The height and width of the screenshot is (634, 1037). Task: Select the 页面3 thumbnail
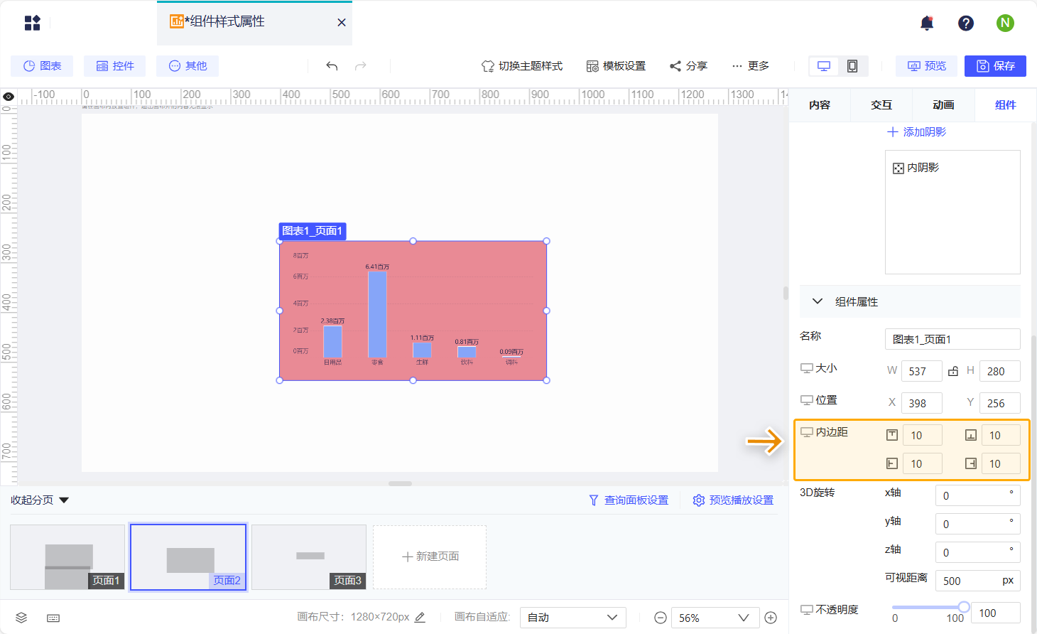pos(309,557)
